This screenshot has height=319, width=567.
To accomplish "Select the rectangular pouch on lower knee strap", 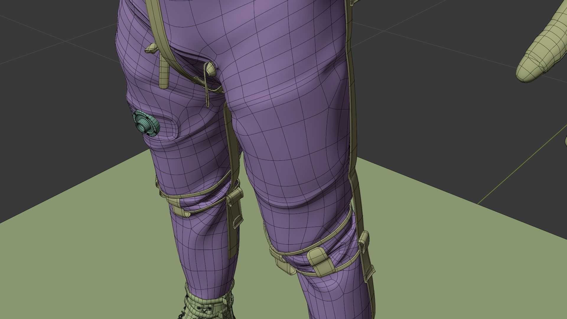I will pos(322,262).
